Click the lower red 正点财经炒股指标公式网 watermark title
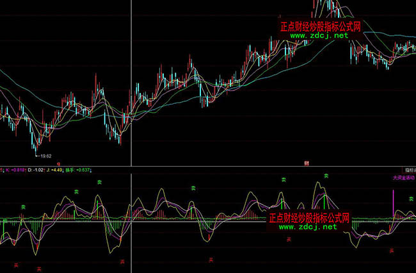Image resolution: width=416 pixels, height=273 pixels. (309, 218)
